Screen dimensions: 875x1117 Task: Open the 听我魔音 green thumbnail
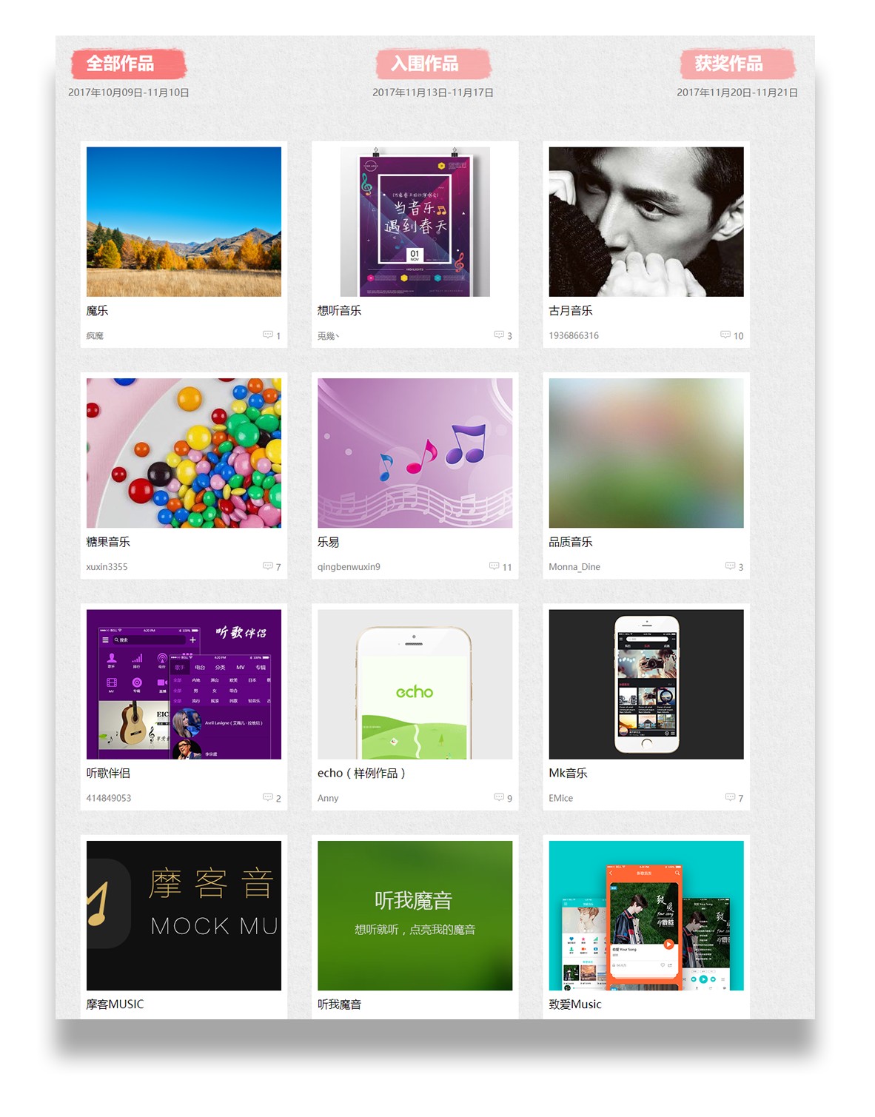pos(415,916)
